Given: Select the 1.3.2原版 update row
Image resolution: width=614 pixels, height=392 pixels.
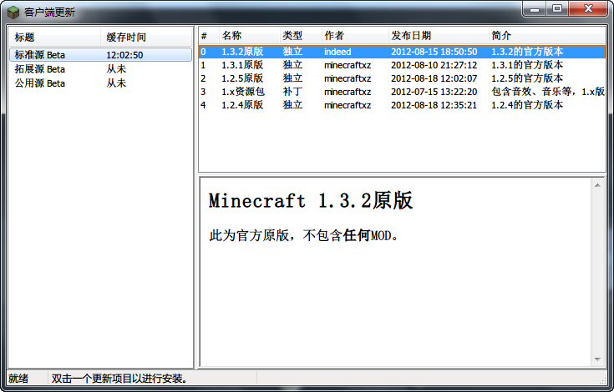Looking at the screenshot, I should pyautogui.click(x=402, y=52).
